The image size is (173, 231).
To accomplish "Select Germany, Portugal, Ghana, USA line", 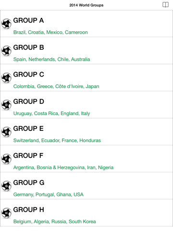I will [x=49, y=194].
